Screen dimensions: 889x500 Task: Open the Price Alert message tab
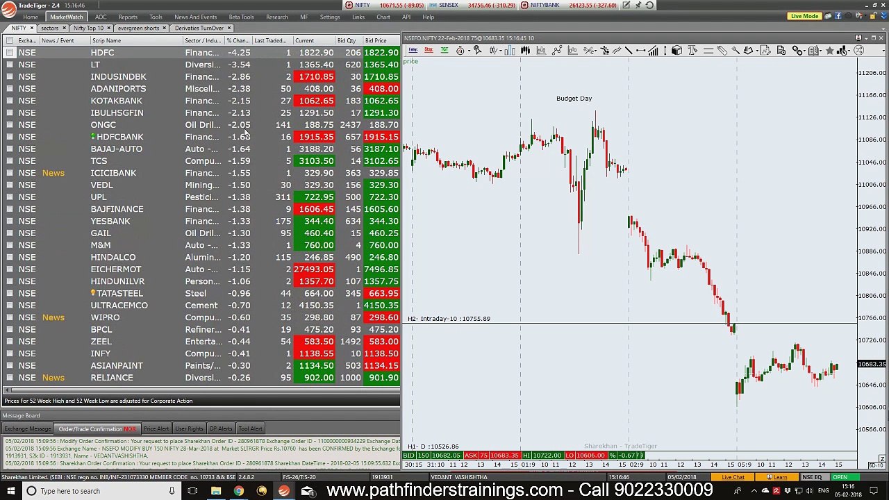[156, 428]
